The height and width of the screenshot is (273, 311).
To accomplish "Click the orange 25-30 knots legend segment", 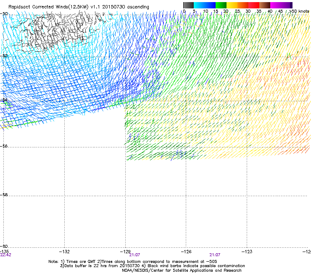I will [243, 5].
